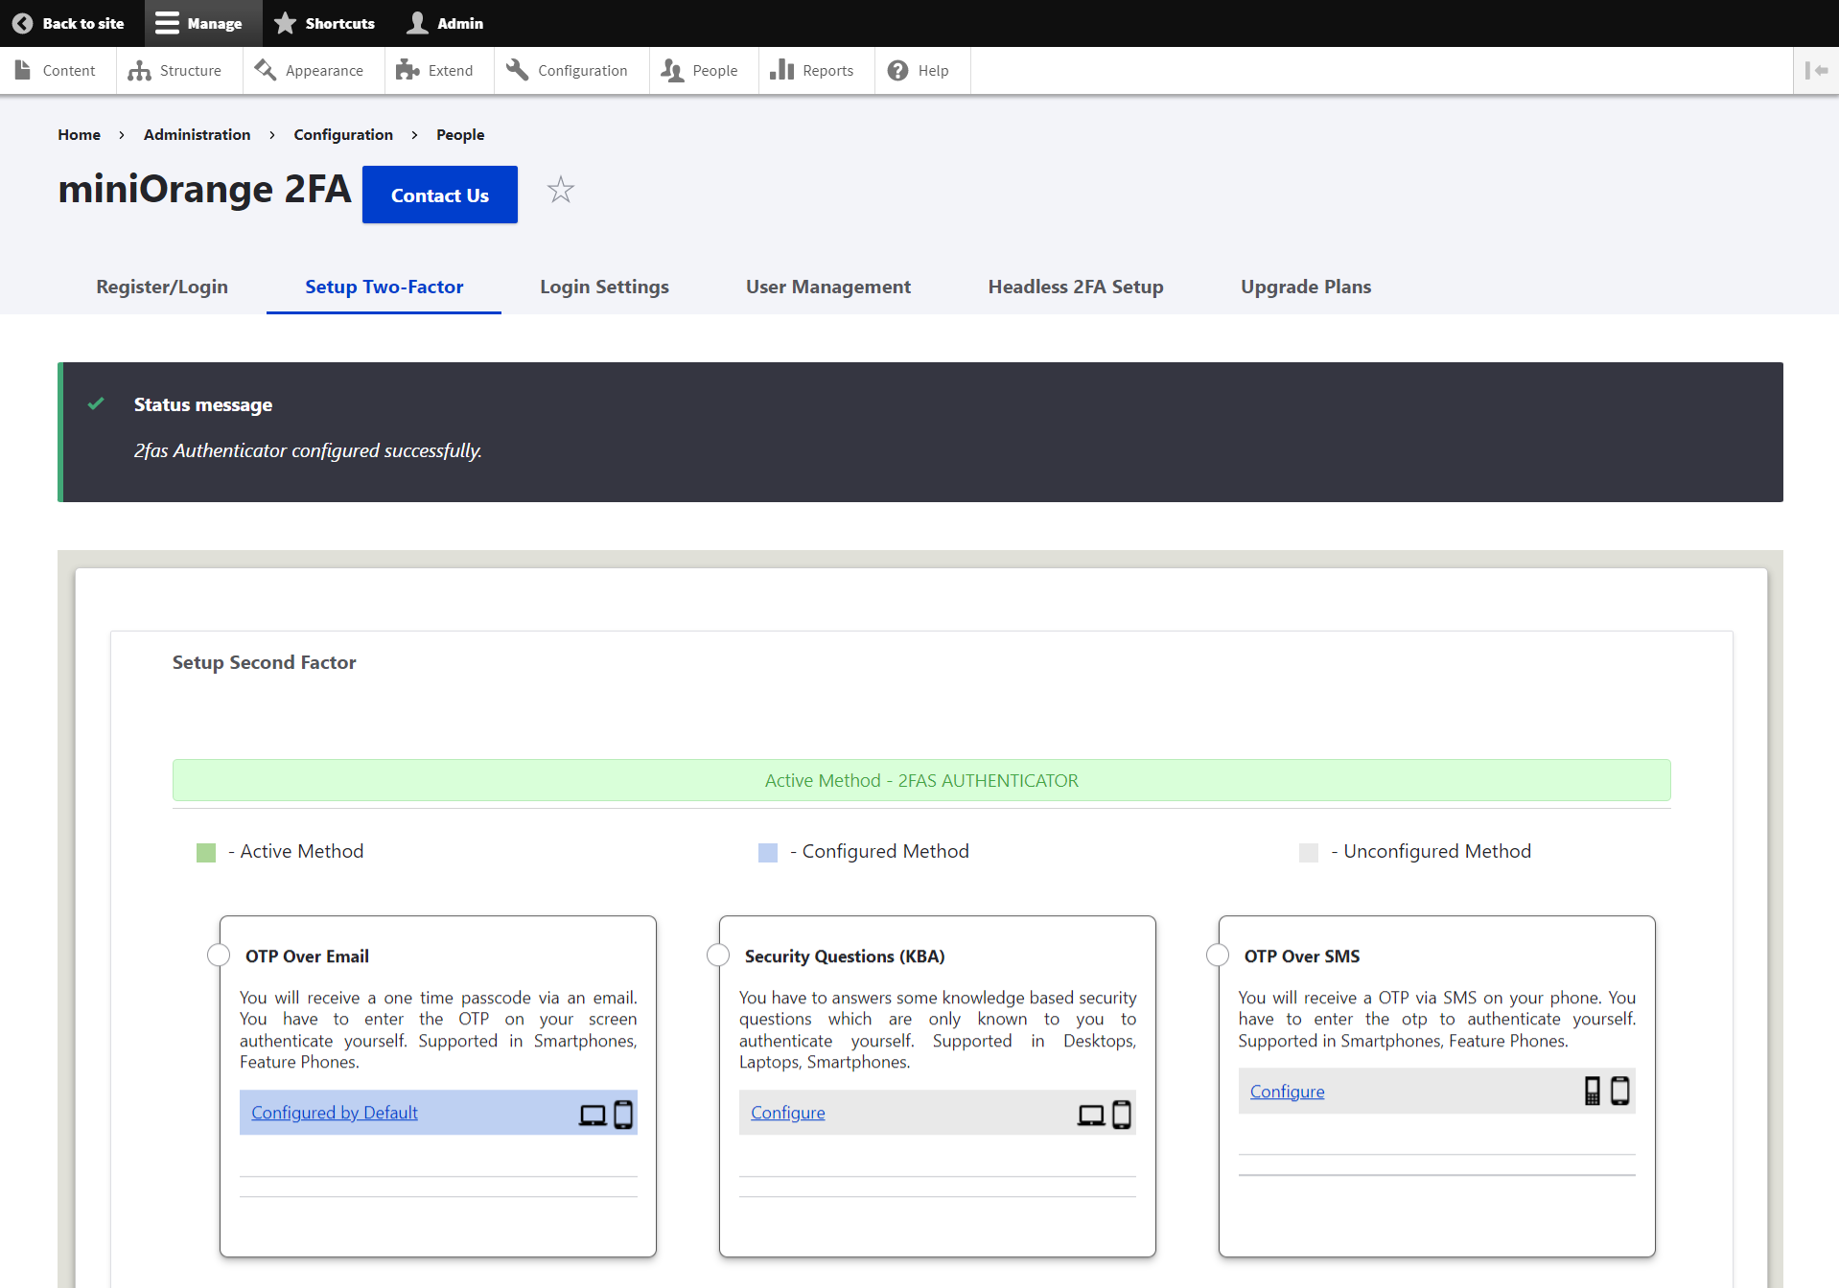
Task: Select the OTP Over Email radio button
Action: point(218,954)
